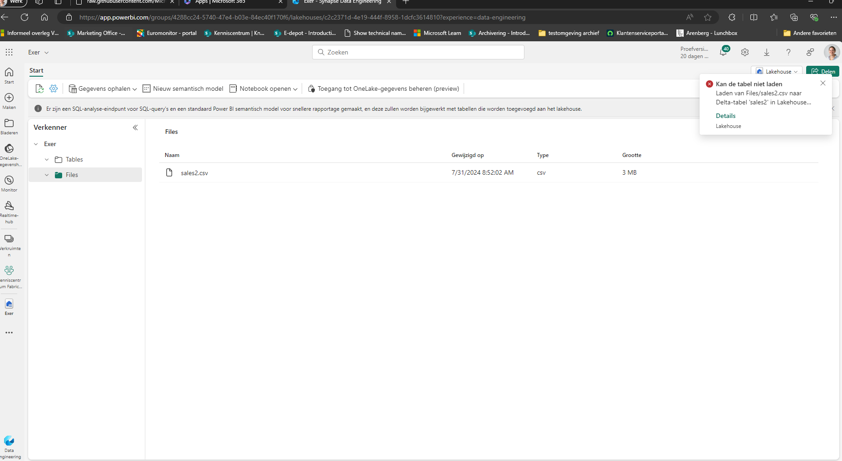
Task: Select the Start ribbon tab
Action: tap(36, 70)
